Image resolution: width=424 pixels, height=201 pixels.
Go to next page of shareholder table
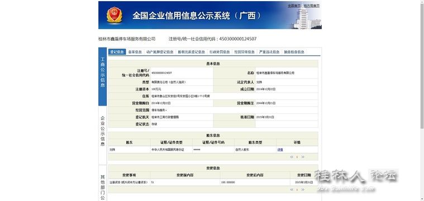click(x=303, y=157)
